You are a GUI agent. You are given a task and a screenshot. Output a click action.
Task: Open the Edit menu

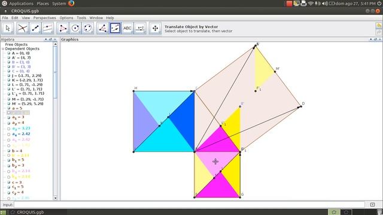click(14, 18)
